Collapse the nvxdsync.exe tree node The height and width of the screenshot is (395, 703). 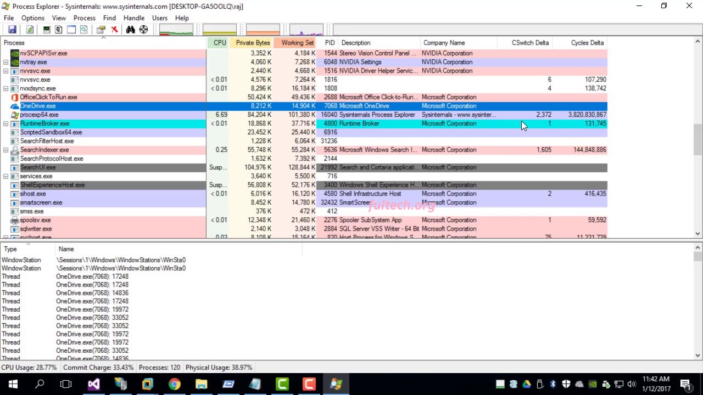5,88
